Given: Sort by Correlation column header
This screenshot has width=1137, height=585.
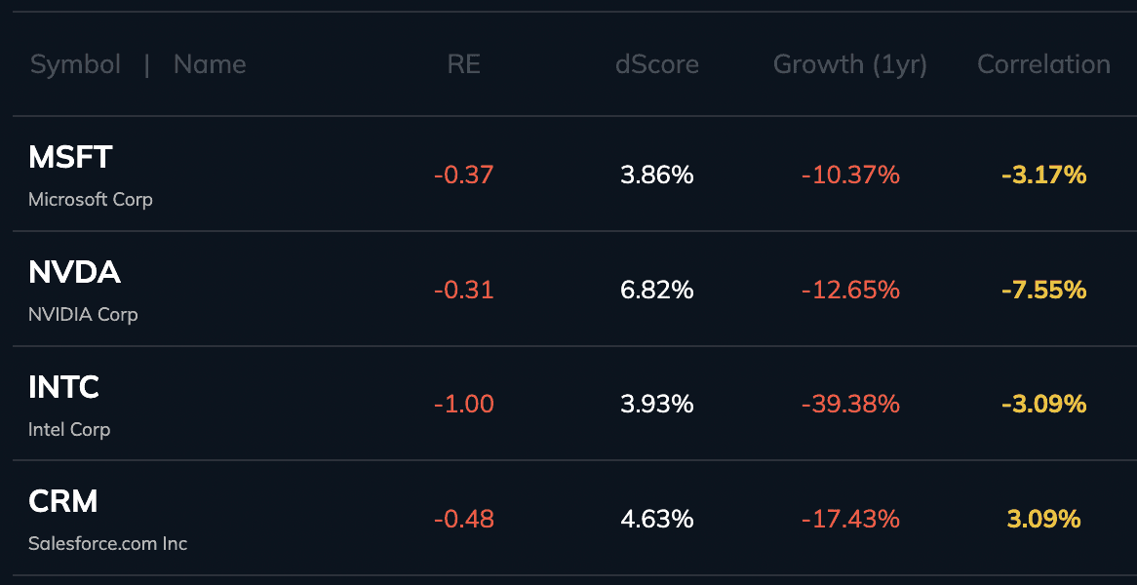Looking at the screenshot, I should click(1043, 65).
